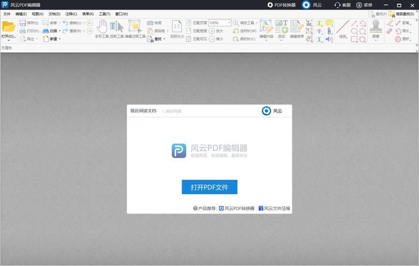Image resolution: width=419 pixels, height=266 pixels.
Task: Click the yellow folder Open (打开) icon
Action: [9, 27]
